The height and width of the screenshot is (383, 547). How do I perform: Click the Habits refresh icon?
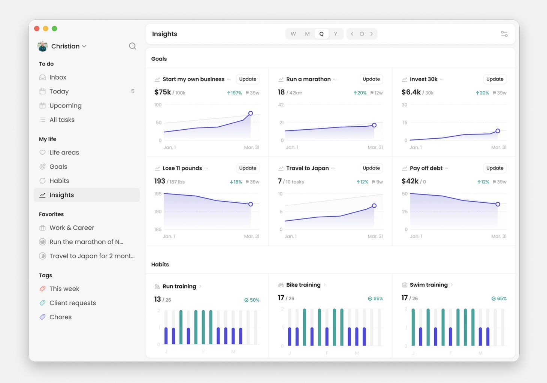pos(43,181)
